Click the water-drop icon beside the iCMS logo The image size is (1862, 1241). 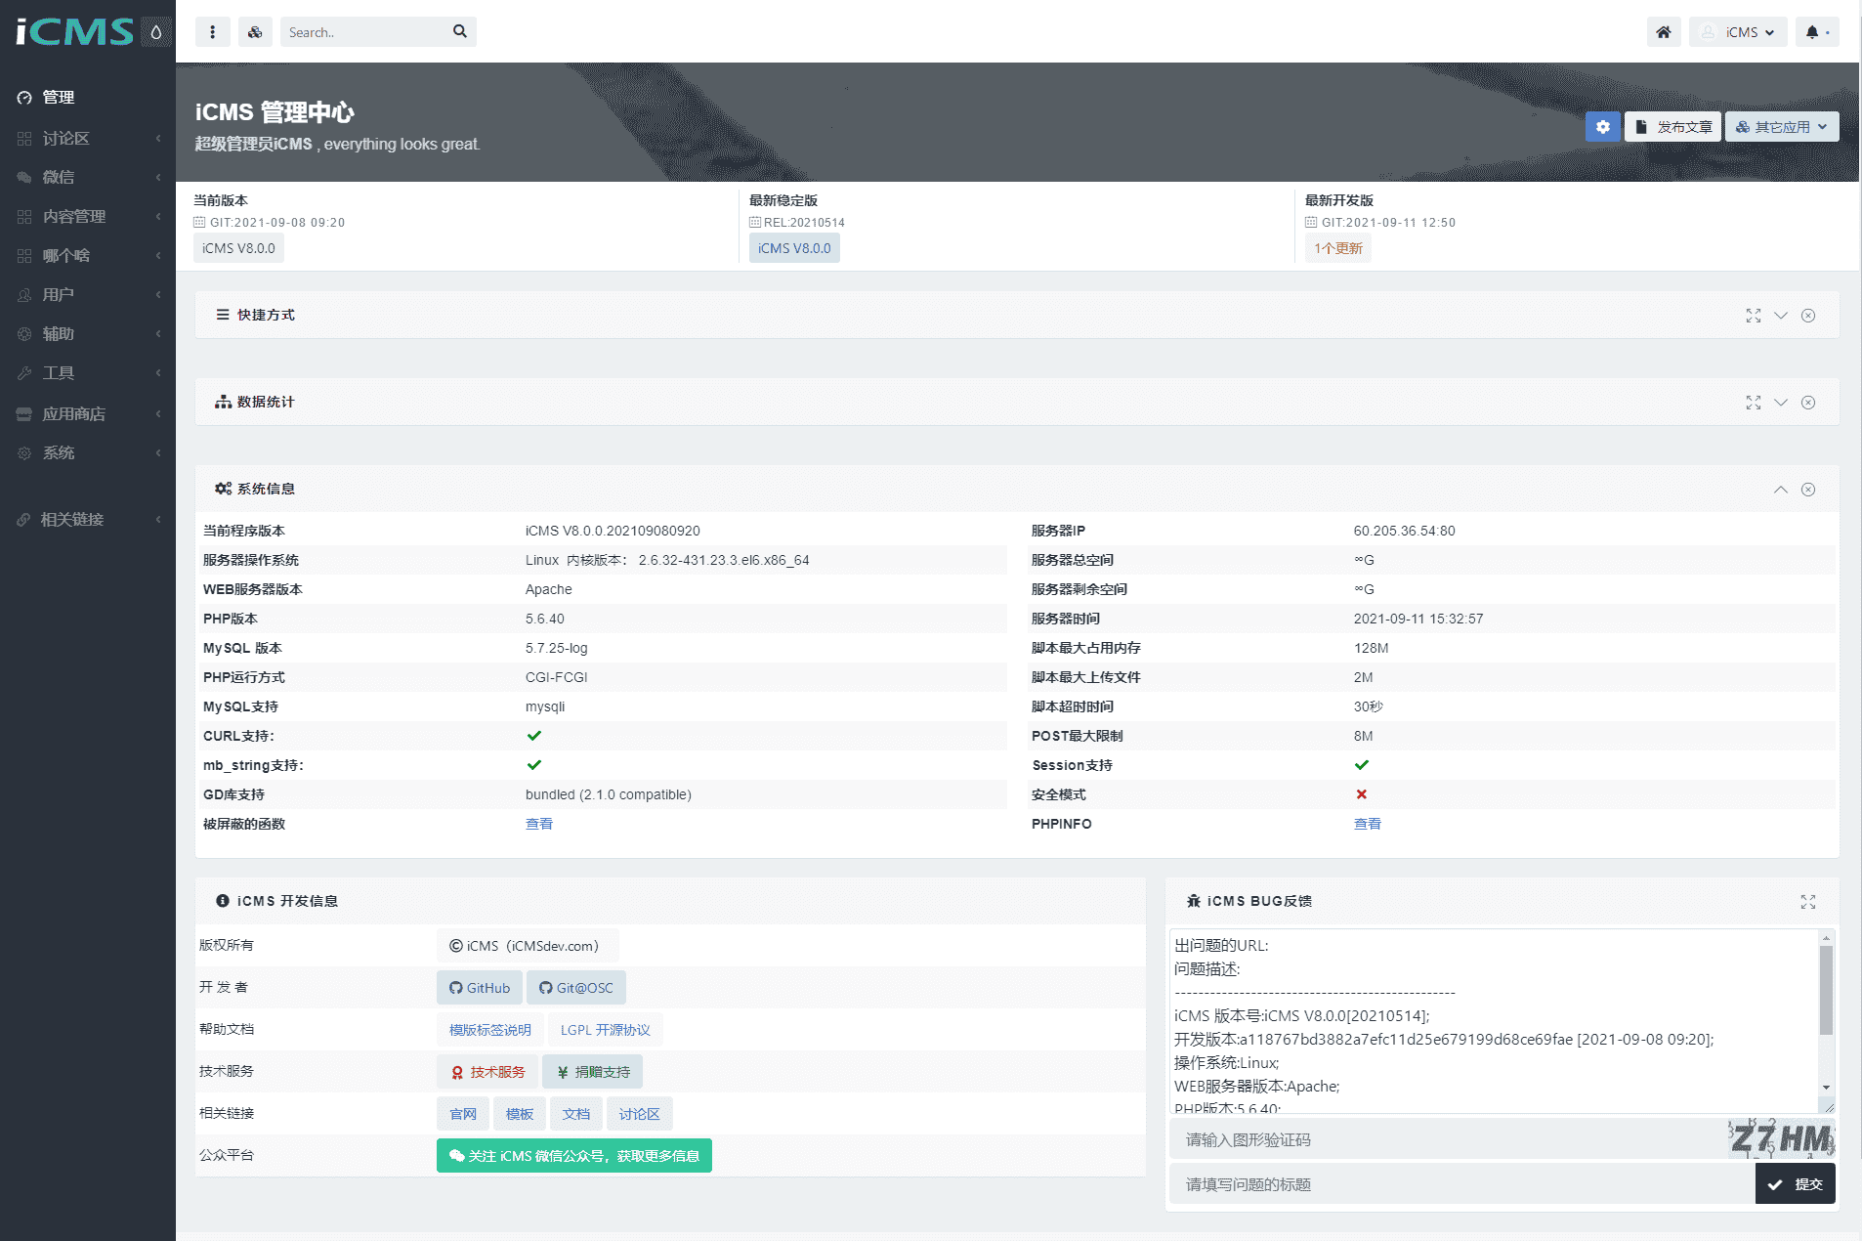click(155, 32)
